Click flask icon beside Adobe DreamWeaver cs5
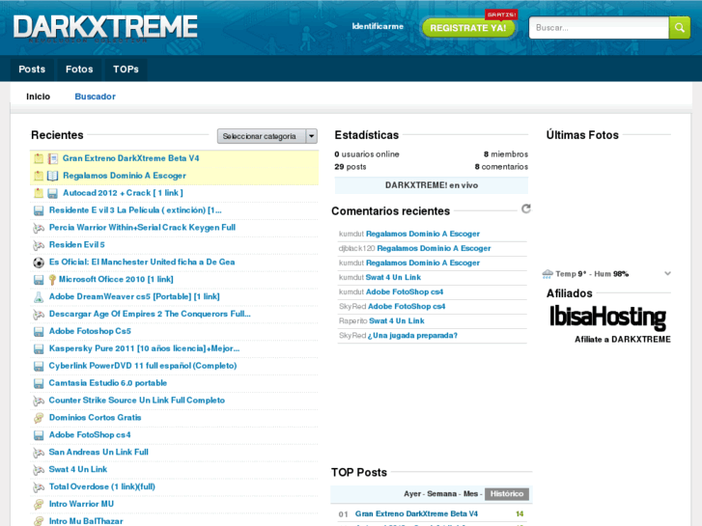 pyautogui.click(x=39, y=297)
